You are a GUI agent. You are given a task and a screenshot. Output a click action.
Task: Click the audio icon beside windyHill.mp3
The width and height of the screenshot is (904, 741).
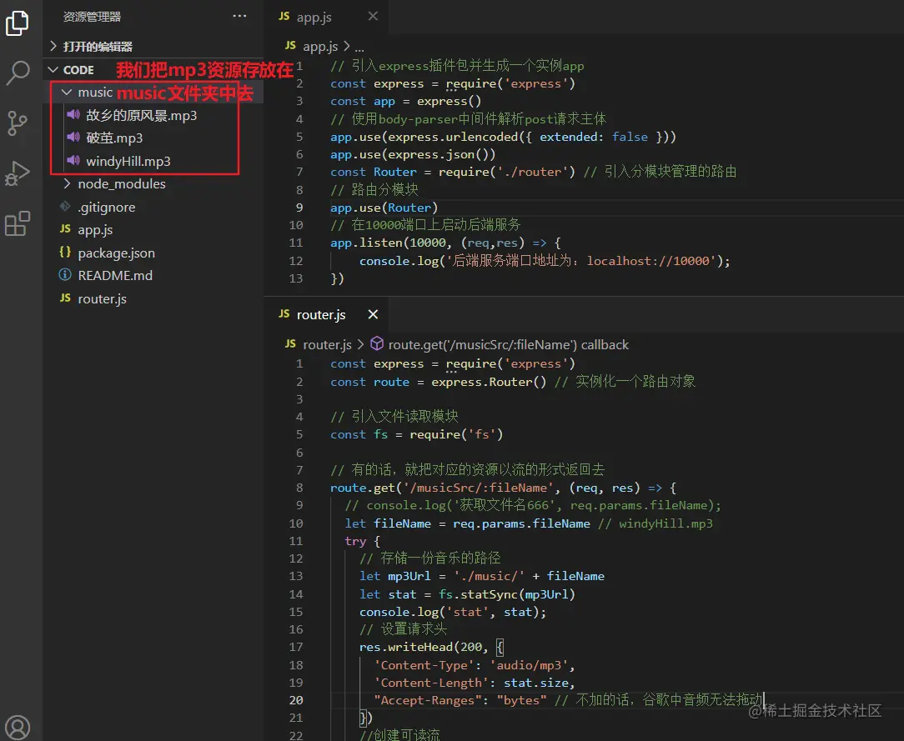tap(73, 160)
